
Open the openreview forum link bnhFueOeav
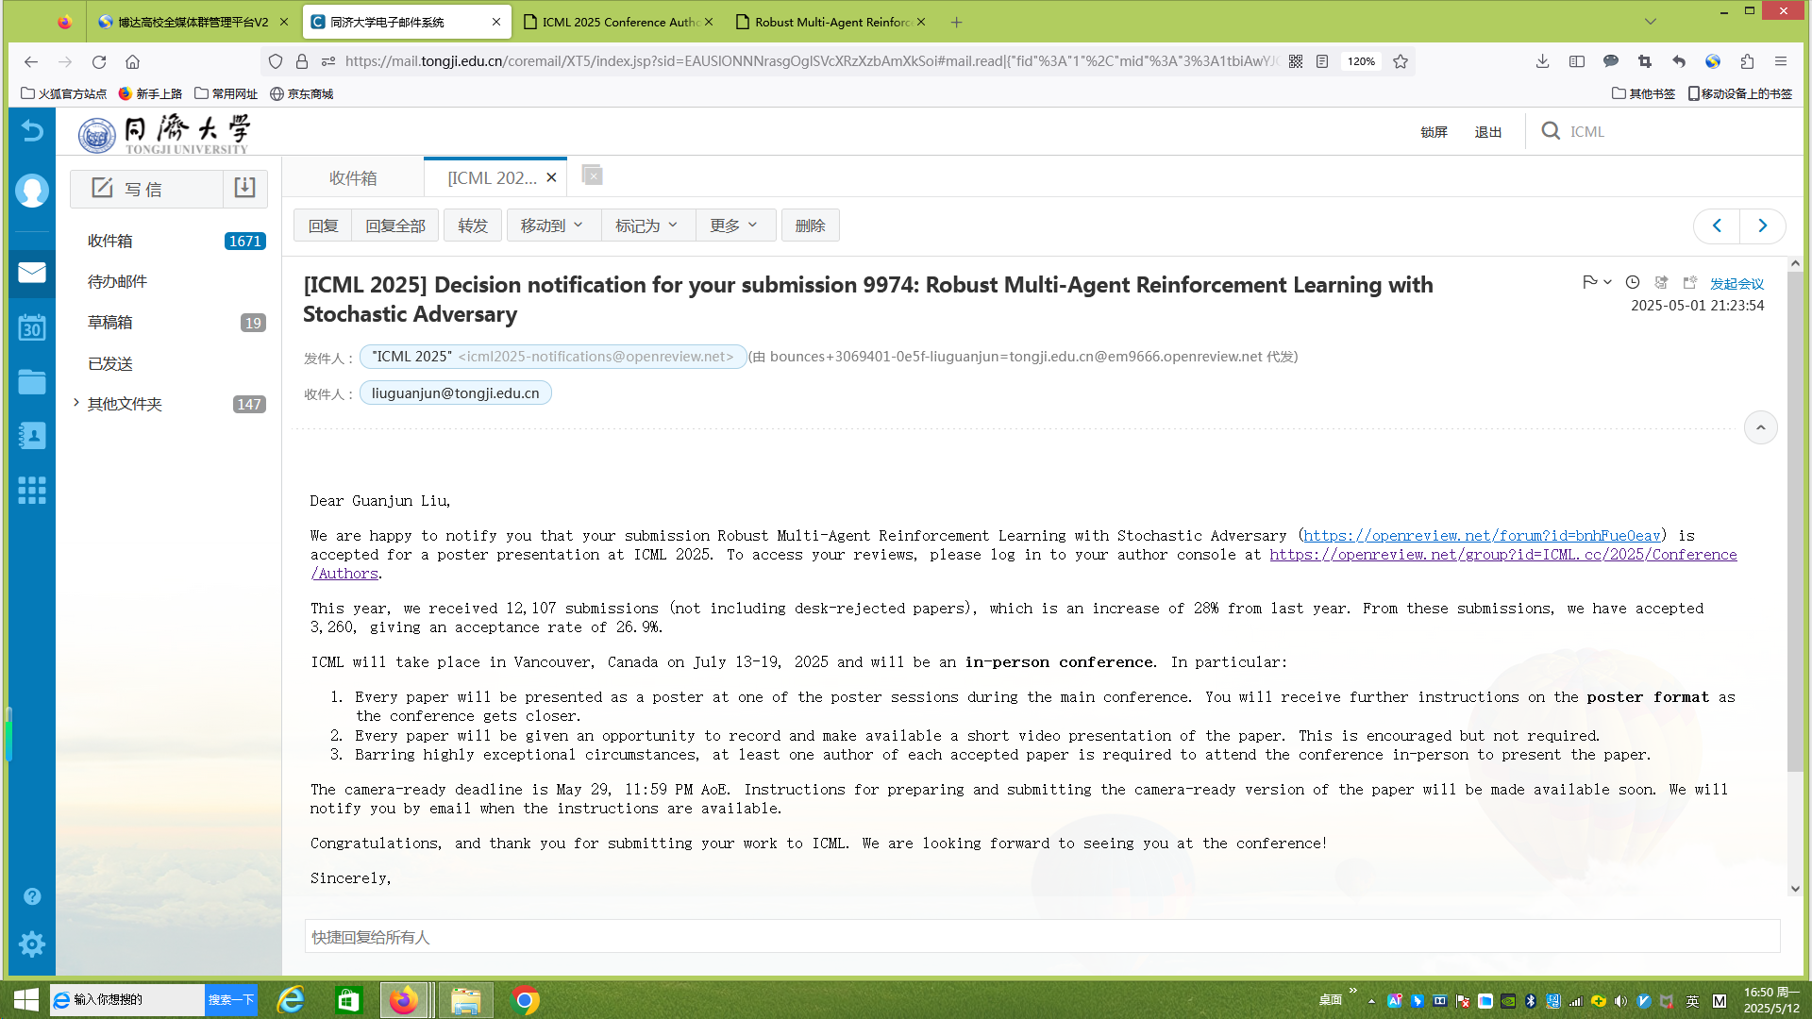pyautogui.click(x=1482, y=535)
